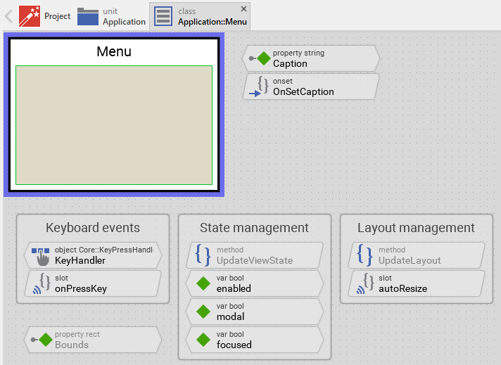Click the Layout management group header
501x365 pixels.
click(x=416, y=228)
